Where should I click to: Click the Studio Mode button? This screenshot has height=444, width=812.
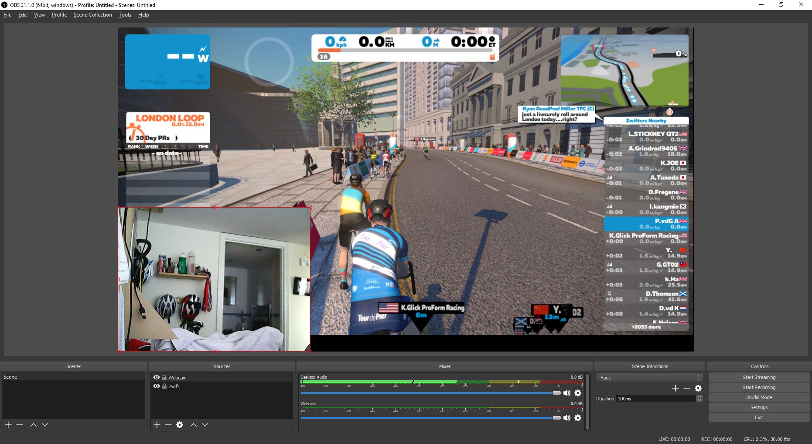pos(759,397)
